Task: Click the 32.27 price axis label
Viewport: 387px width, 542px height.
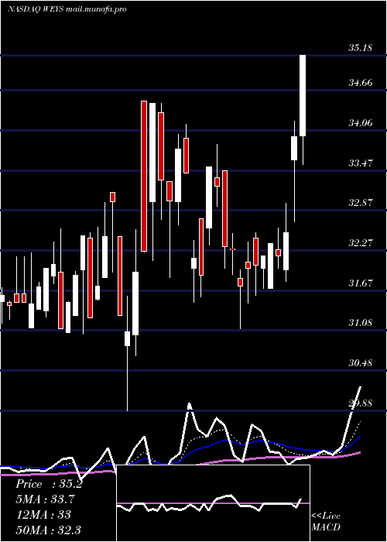Action: (361, 242)
